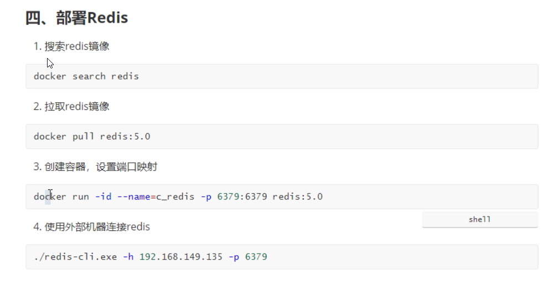The image size is (560, 290).
Task: Click list item 2 拉取redis镜像
Action: tap(71, 106)
